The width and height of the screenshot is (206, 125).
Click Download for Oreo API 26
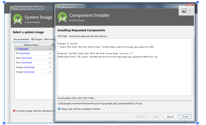pos(26,63)
